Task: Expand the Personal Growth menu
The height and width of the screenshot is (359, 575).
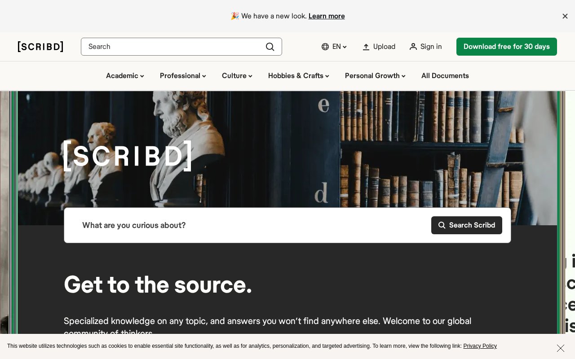Action: click(x=375, y=76)
